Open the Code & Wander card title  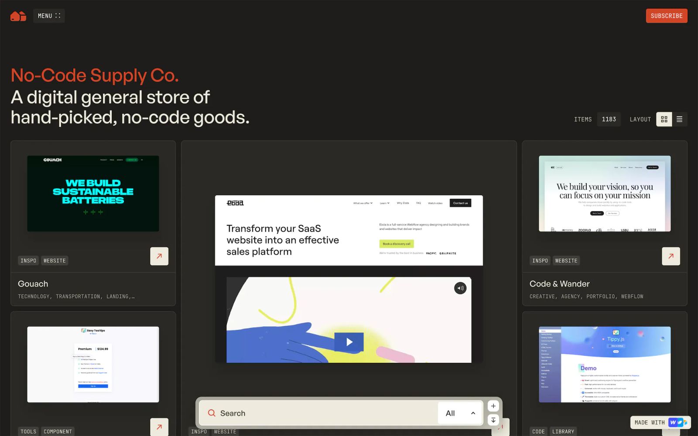tap(560, 284)
